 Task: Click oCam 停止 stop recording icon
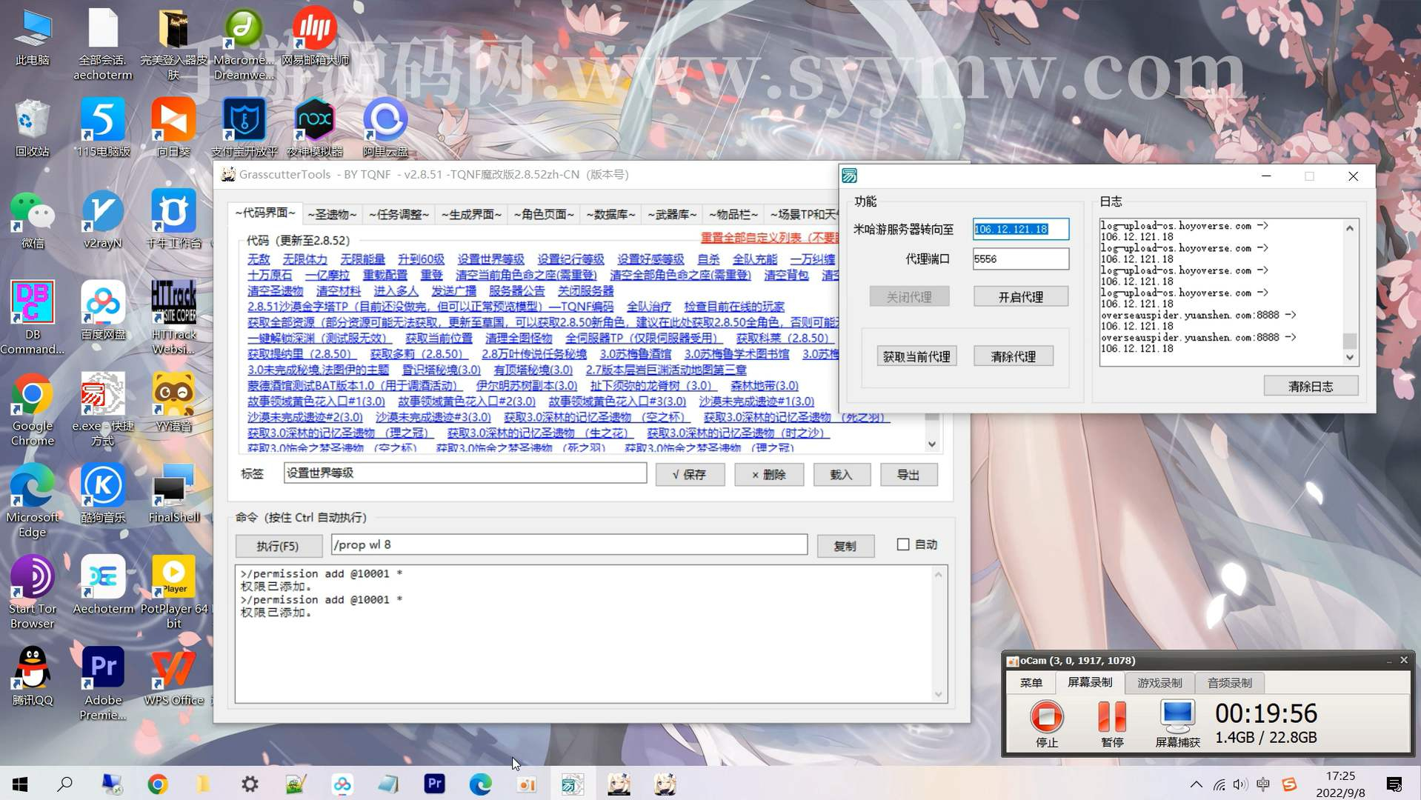tap(1047, 723)
